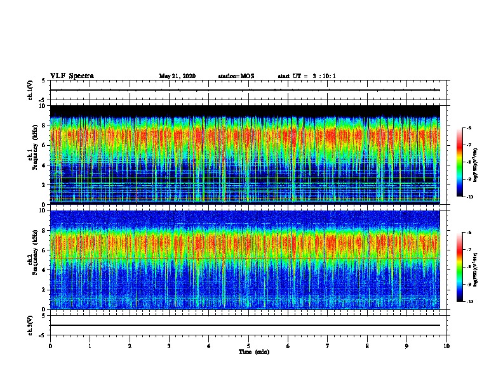Viewport: 503px width, 388px height.
Task: Click the "ch.3(V)" waveform axis label
Action: tap(30, 325)
